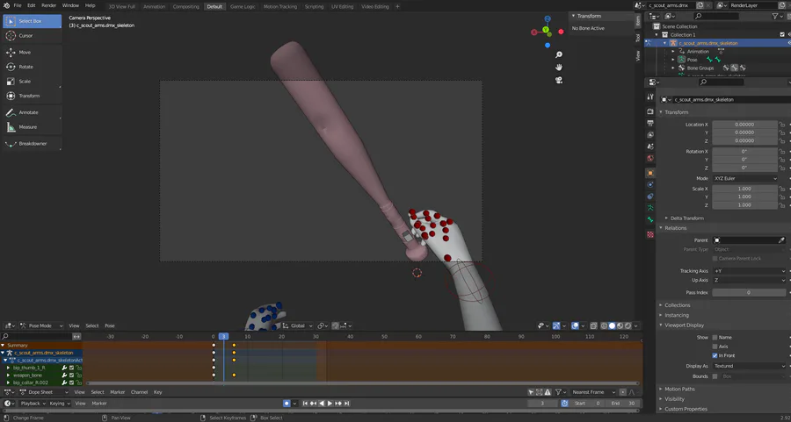Open the Object Constraints properties tab icon
The image size is (791, 422).
(x=650, y=197)
